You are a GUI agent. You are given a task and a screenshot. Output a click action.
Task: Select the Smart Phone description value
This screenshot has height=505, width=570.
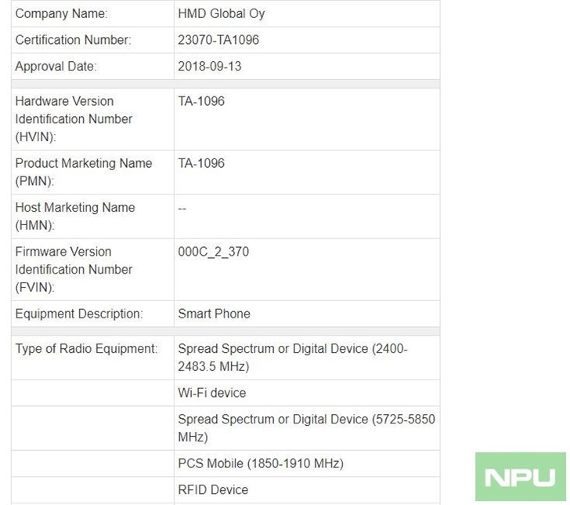click(x=214, y=314)
